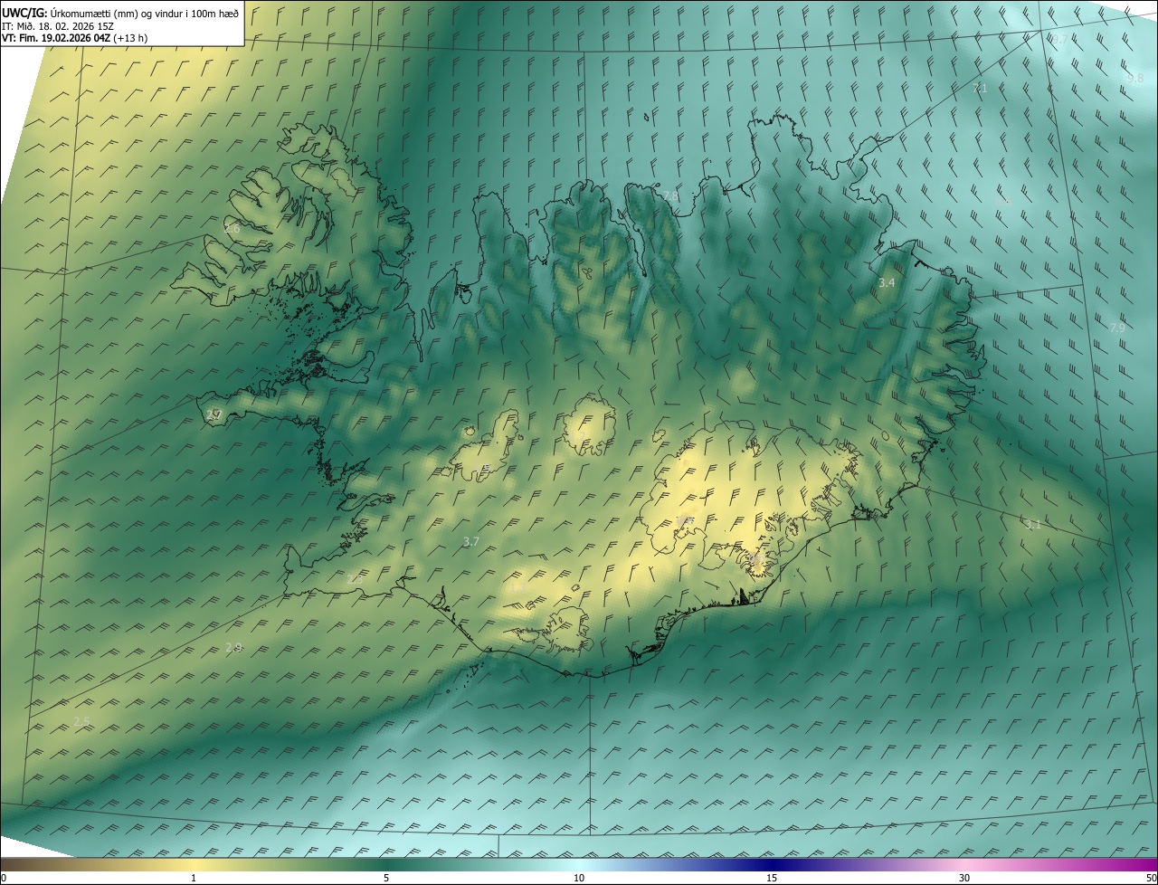The width and height of the screenshot is (1158, 885).
Task: Click the 7.8 value on the north coast
Action: pos(670,196)
